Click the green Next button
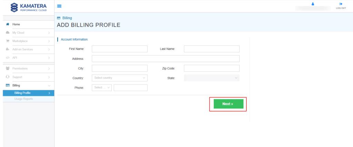Screen dimensions: 353x147 [x=229, y=104]
